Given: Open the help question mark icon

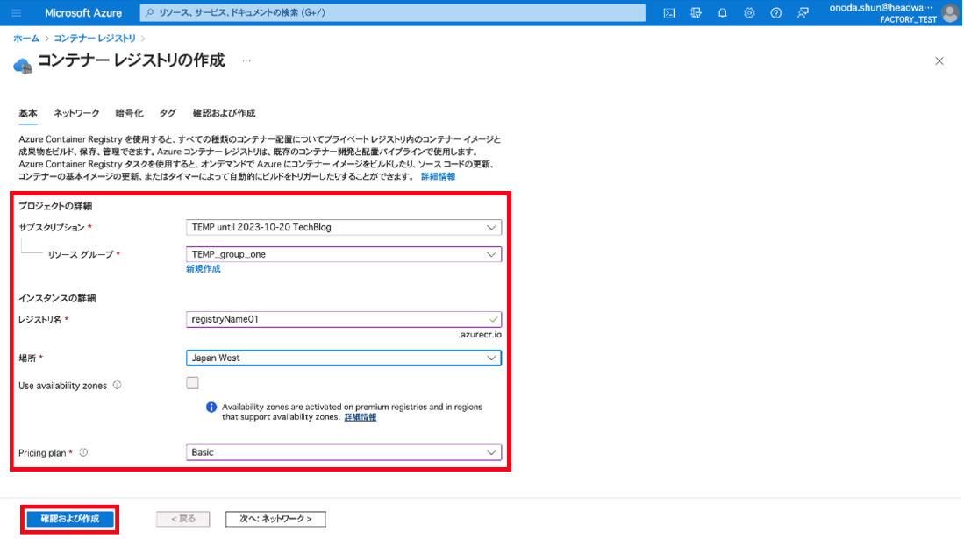Looking at the screenshot, I should coord(776,12).
